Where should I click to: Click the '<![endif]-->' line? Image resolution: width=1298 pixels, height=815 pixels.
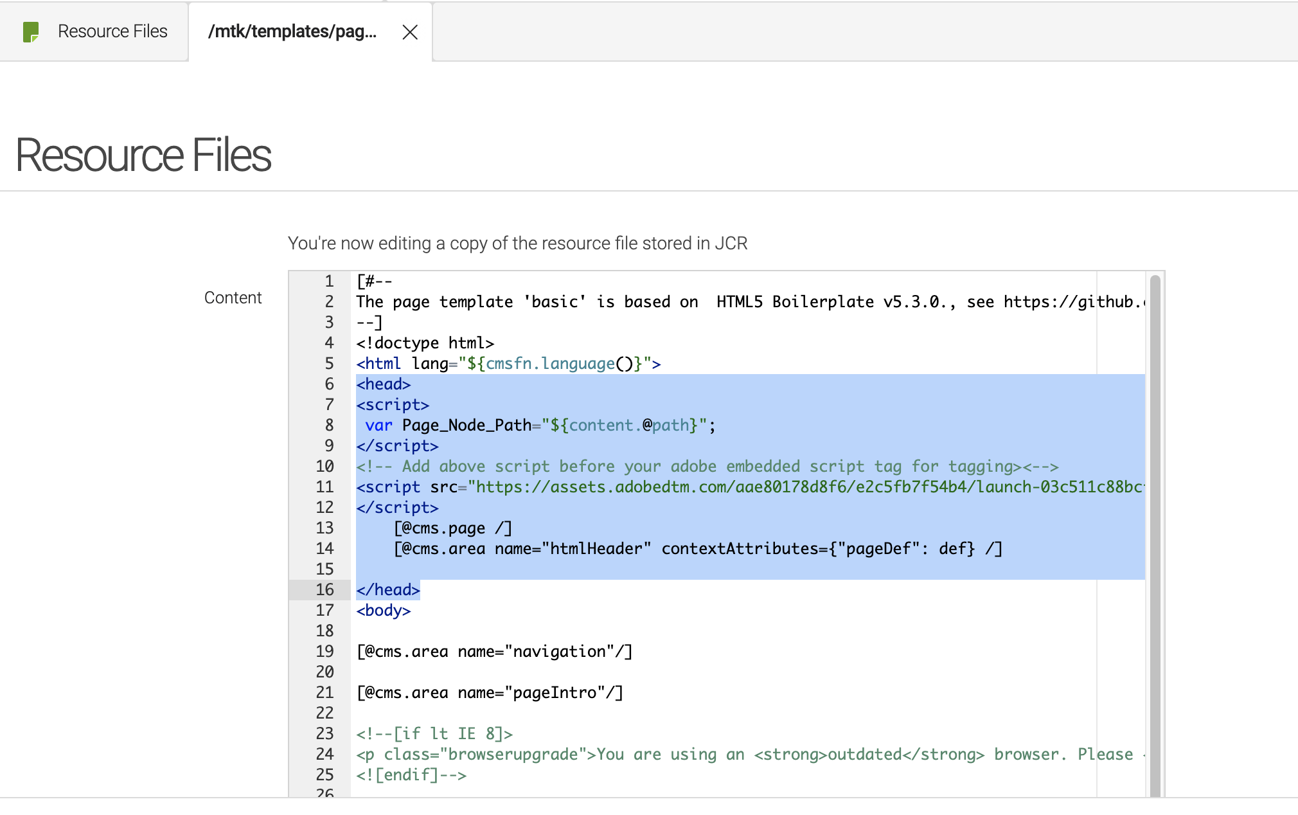coord(412,775)
